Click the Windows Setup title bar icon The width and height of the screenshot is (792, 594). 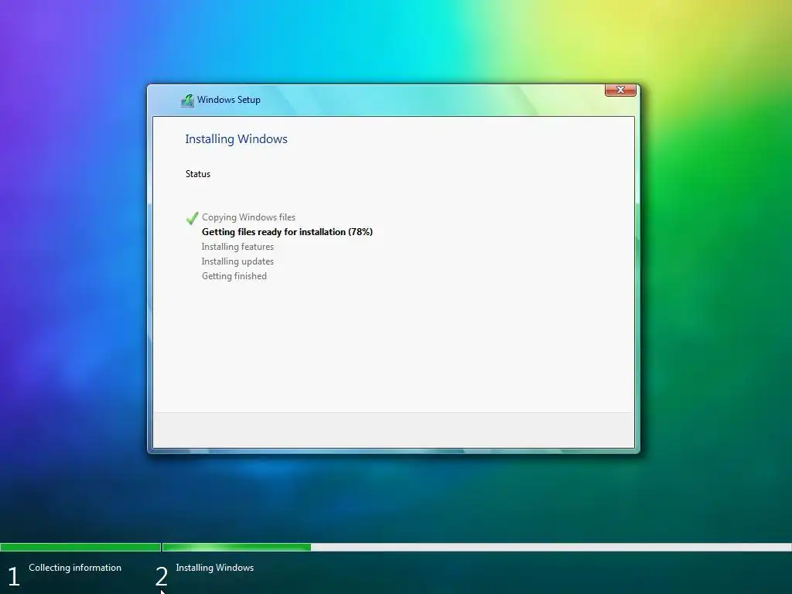[187, 100]
